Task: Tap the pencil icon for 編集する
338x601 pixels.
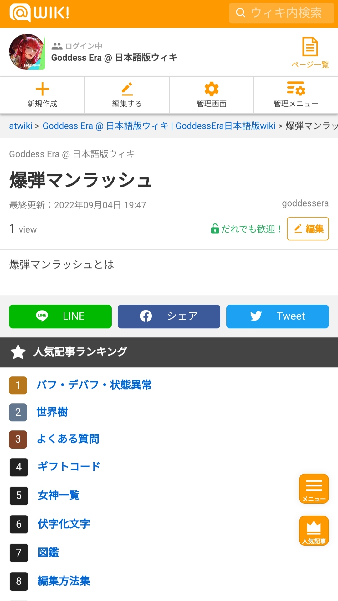Action: (127, 89)
